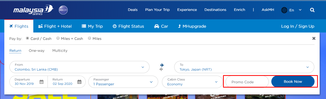326x99 pixels.
Task: Expand the From airport dropdown
Action: pos(79,67)
